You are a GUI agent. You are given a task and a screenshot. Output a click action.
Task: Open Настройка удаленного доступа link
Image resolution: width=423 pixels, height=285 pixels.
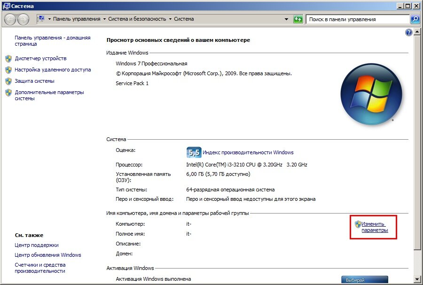(x=53, y=70)
